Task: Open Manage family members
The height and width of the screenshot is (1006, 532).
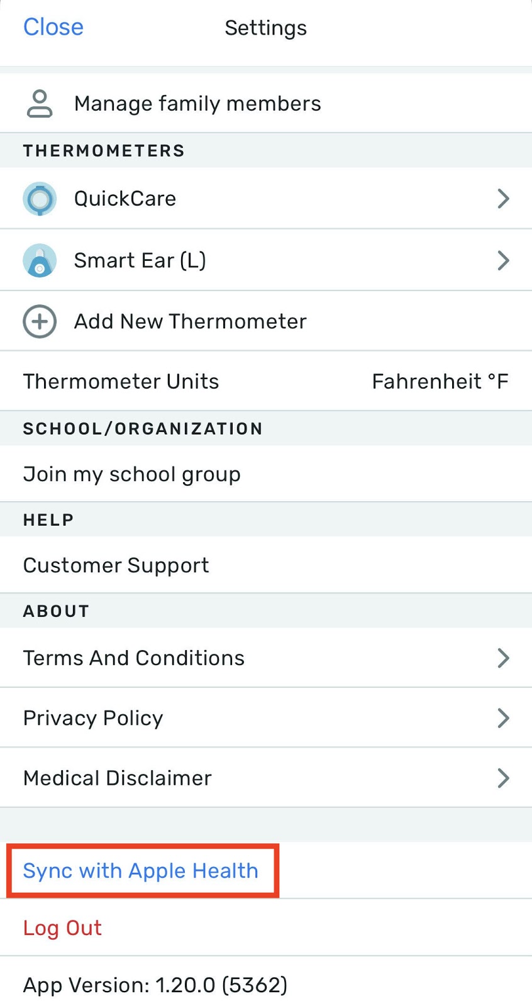Action: pos(197,104)
